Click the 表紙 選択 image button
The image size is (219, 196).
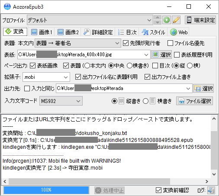161,55
